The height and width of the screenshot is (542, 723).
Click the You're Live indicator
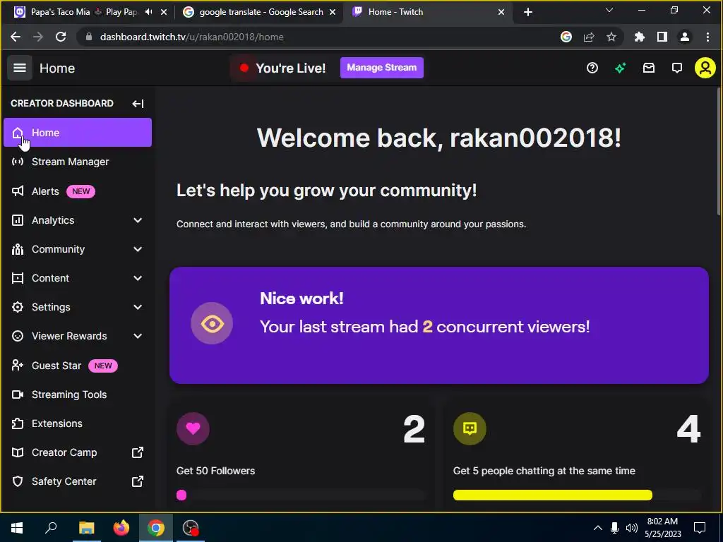point(282,68)
